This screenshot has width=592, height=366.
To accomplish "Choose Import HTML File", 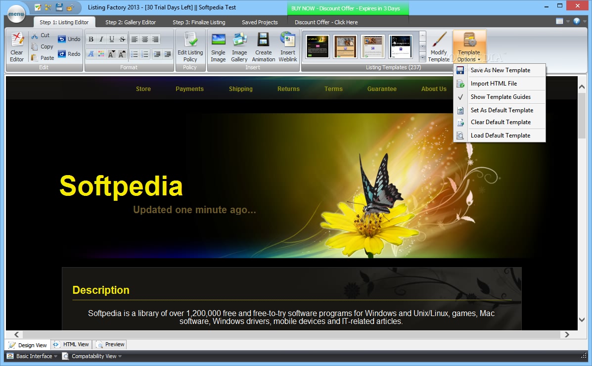I will tap(500, 84).
